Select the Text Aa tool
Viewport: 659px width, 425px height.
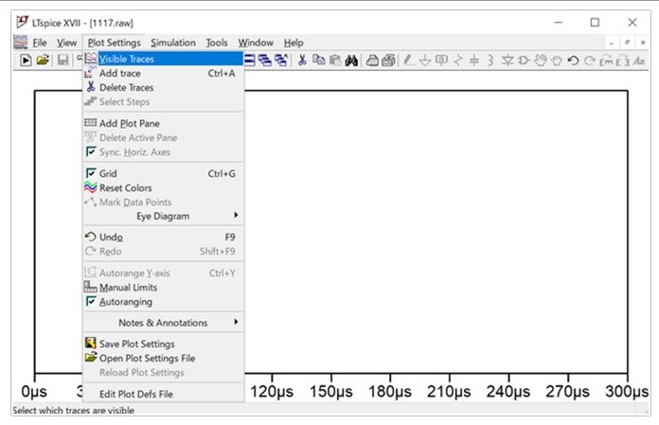(x=639, y=61)
